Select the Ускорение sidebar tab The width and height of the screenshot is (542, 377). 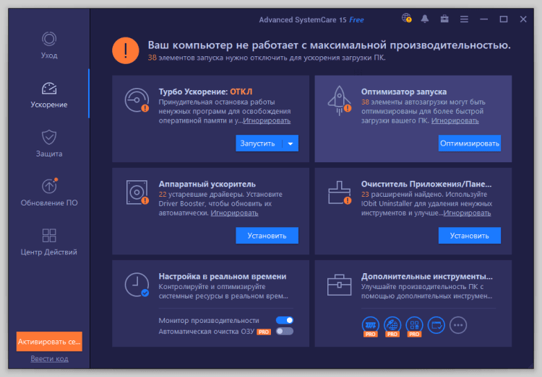(x=49, y=95)
